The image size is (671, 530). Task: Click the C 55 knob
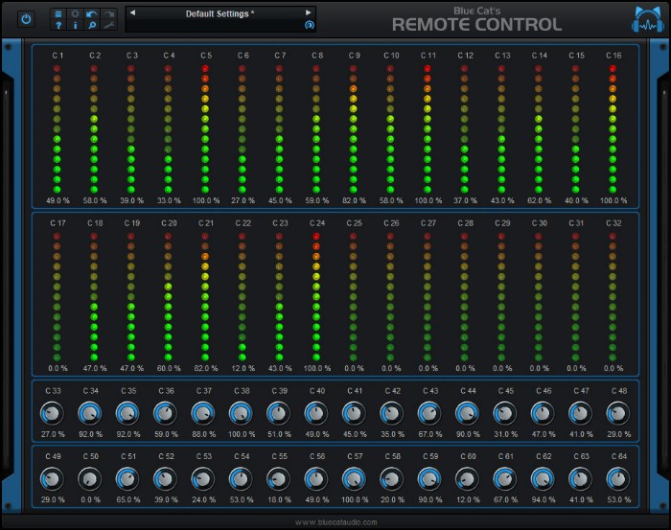pyautogui.click(x=278, y=479)
